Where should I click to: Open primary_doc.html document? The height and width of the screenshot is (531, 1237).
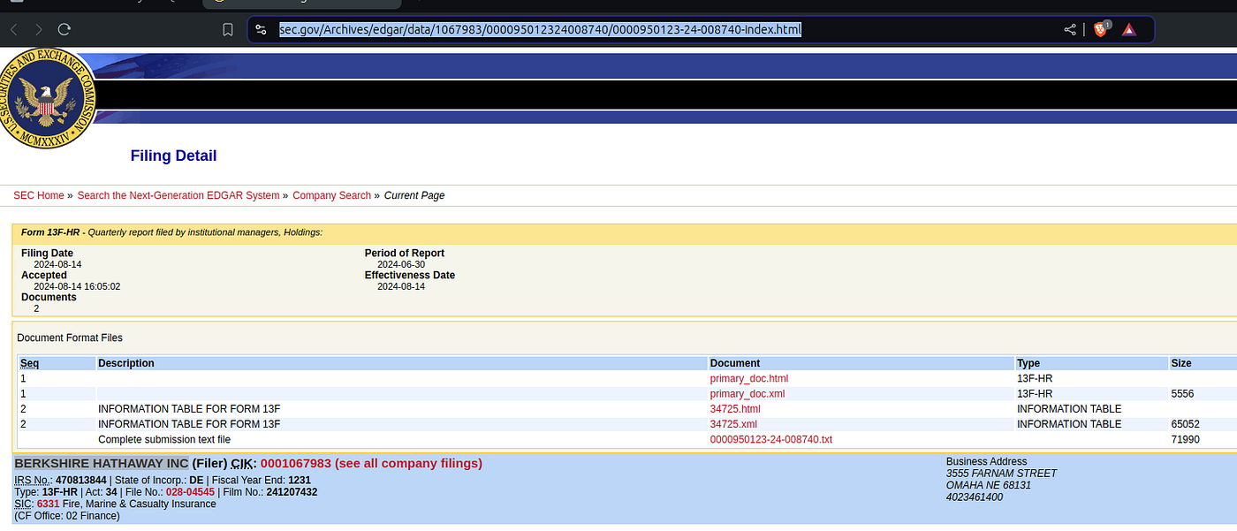tap(748, 378)
